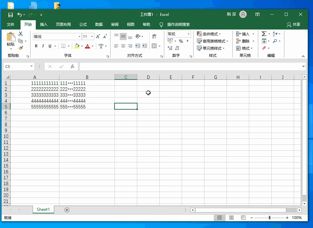Image resolution: width=313 pixels, height=228 pixels.
Task: Apply percent style
Action: 181,41
